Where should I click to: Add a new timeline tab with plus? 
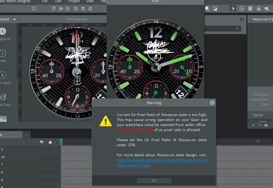pos(27,135)
